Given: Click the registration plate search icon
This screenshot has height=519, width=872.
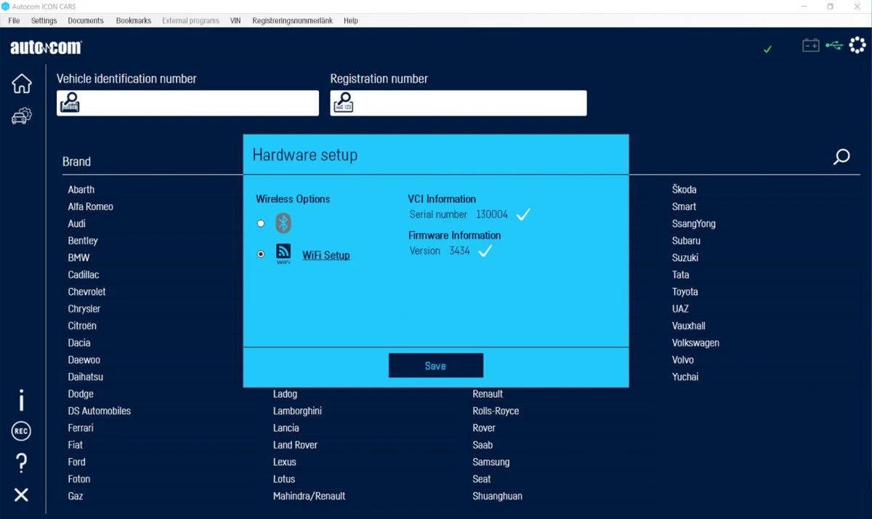Looking at the screenshot, I should click(x=343, y=103).
